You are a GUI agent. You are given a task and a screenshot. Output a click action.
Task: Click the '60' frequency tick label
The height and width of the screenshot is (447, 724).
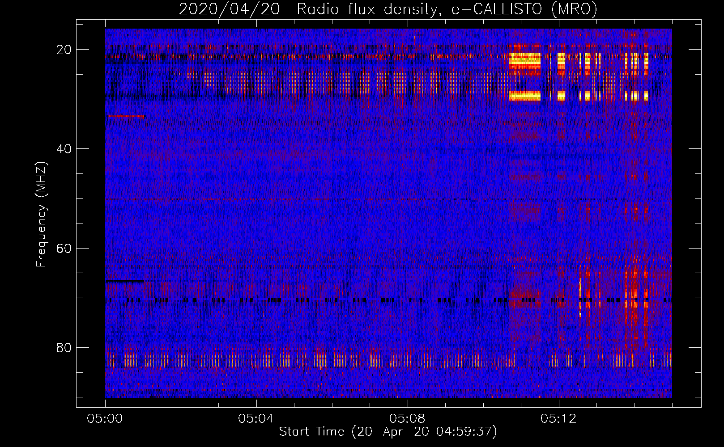(x=64, y=248)
